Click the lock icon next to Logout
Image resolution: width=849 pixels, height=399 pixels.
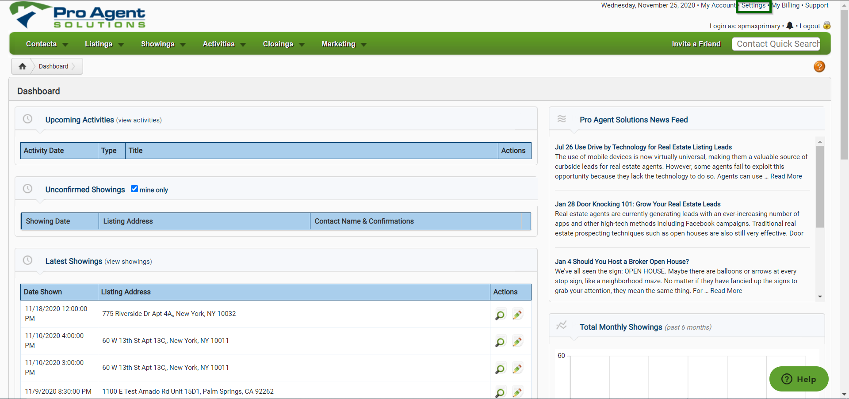[x=826, y=25]
